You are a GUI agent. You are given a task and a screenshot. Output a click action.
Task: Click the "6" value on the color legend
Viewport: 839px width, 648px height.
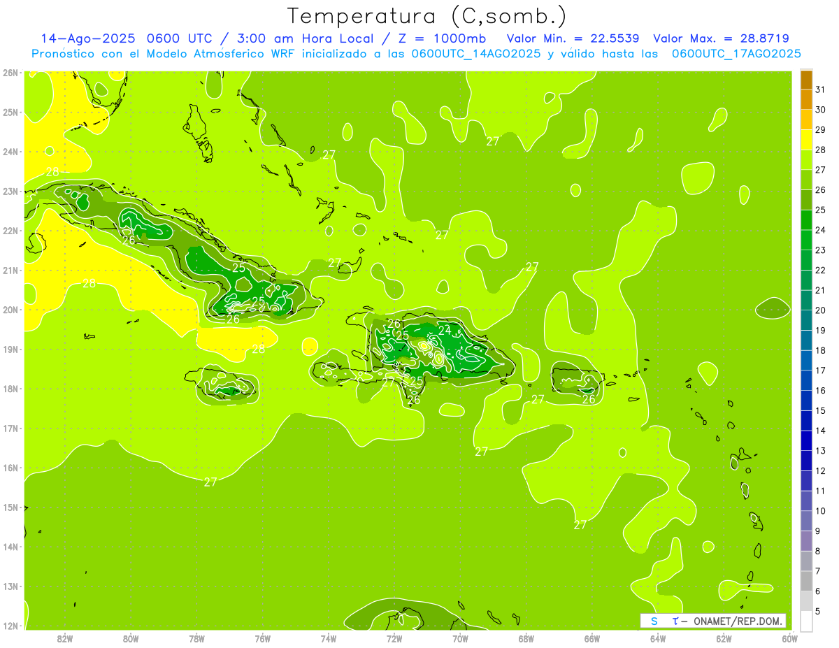pyautogui.click(x=817, y=591)
